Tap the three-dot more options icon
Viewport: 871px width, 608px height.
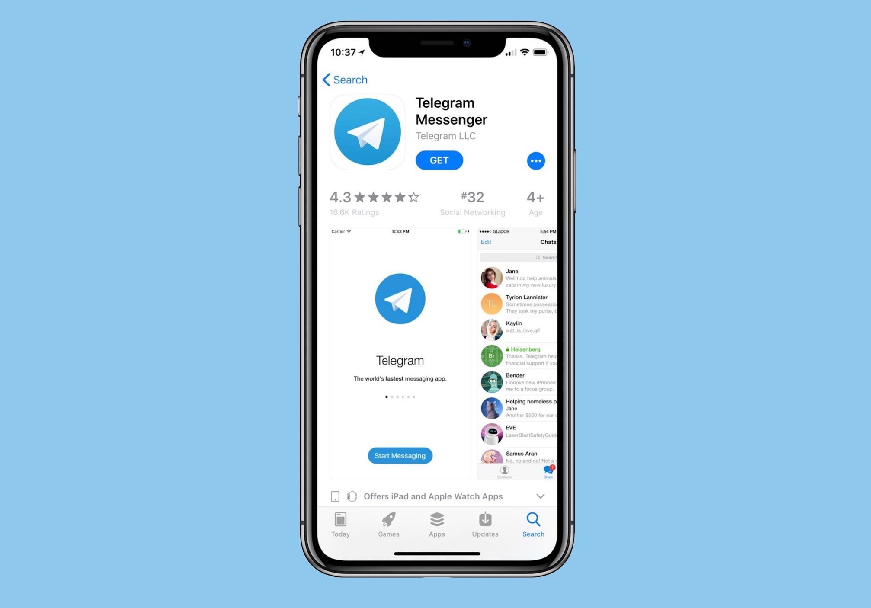tap(535, 161)
